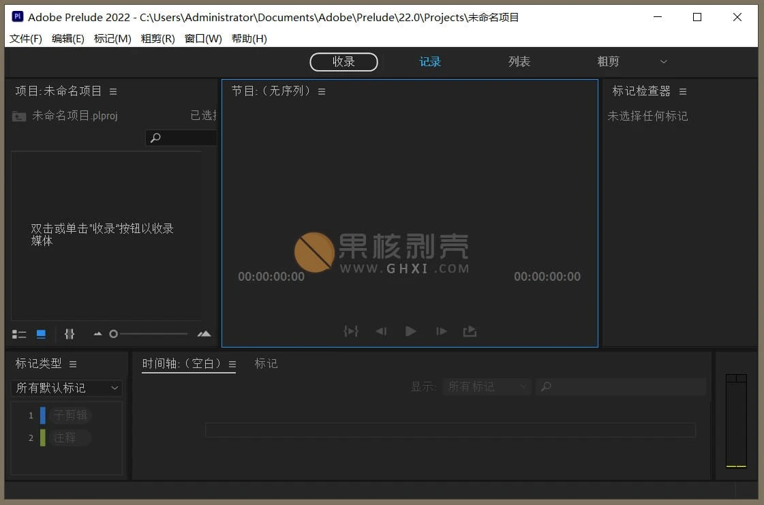The height and width of the screenshot is (505, 764).
Task: Expand the 所有标记 display dropdown
Action: [486, 386]
